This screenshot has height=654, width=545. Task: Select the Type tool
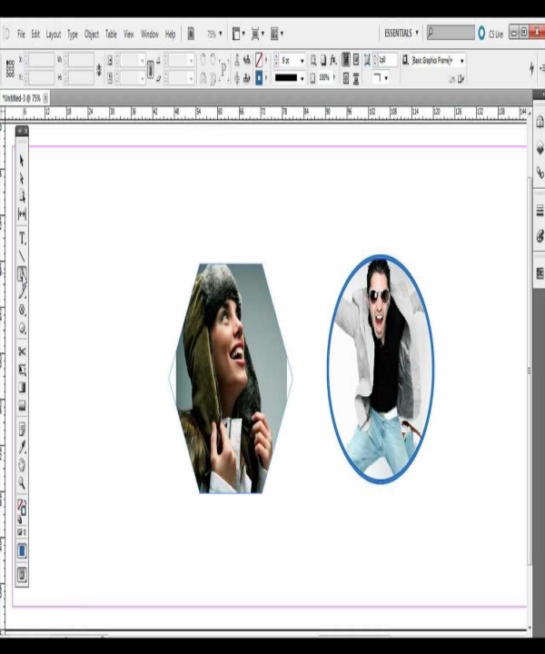(22, 238)
